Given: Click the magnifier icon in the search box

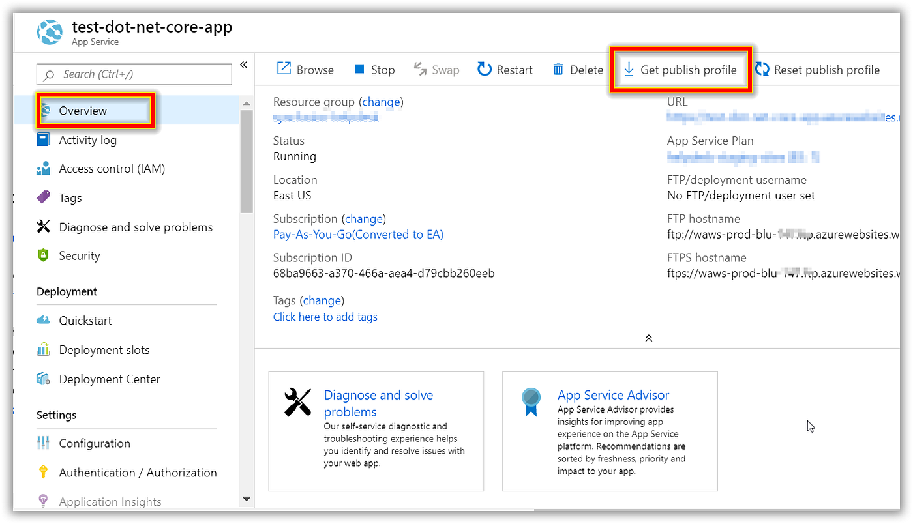Looking at the screenshot, I should (x=48, y=75).
